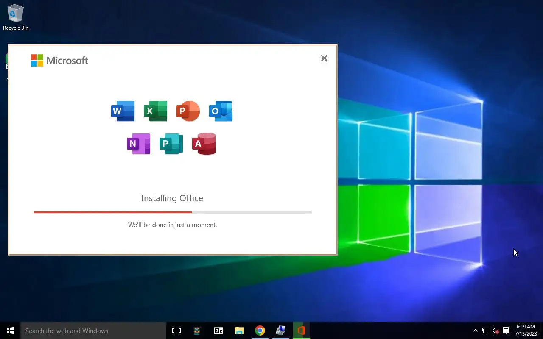Launch 7-Zip from the taskbar
The image size is (543, 339).
[x=218, y=331]
